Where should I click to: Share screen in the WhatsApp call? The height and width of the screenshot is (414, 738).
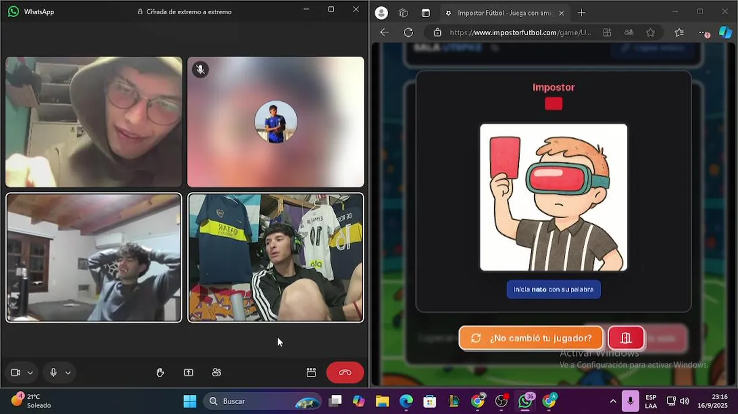point(189,373)
